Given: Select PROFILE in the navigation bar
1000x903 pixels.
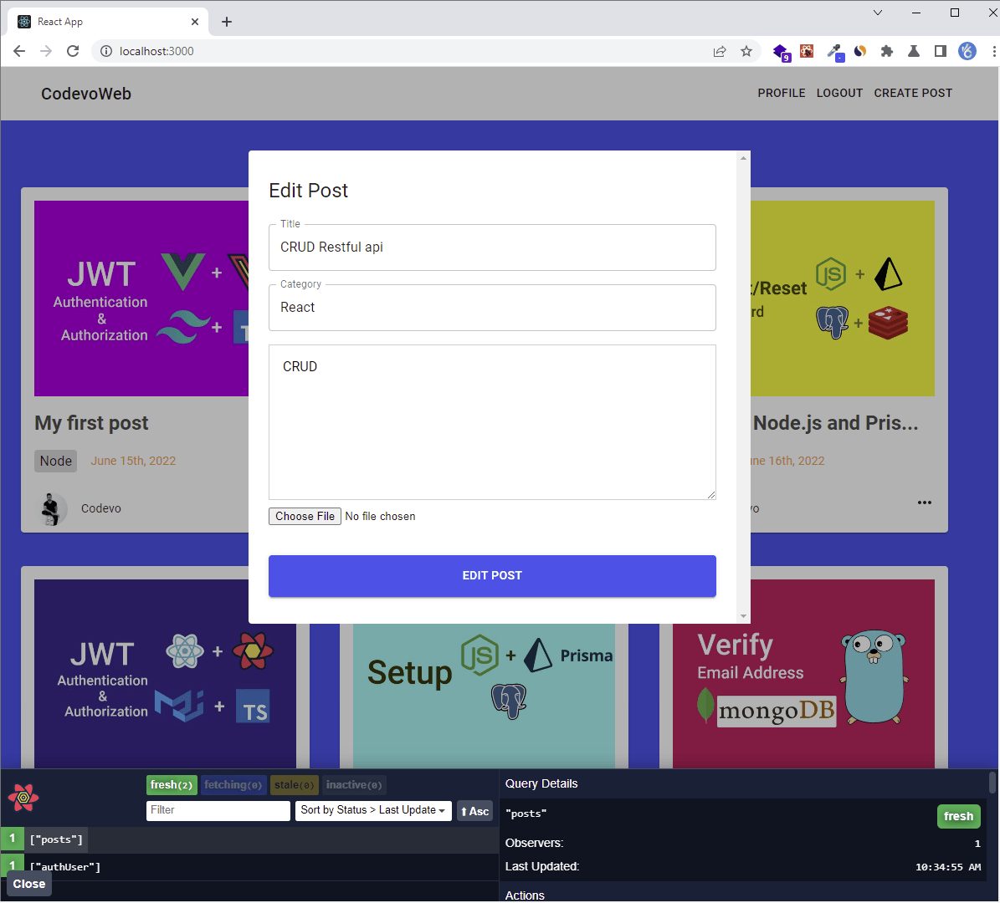Looking at the screenshot, I should 781,93.
